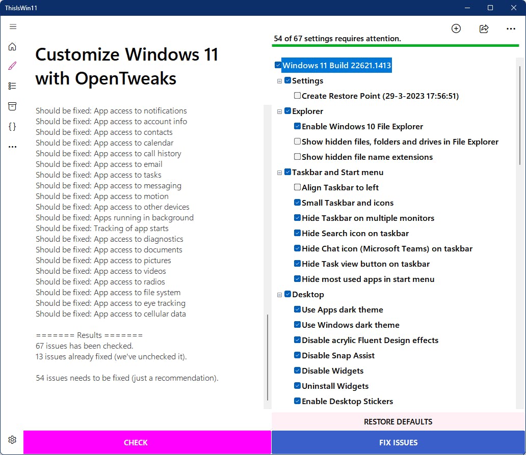Toggle the Settings group checkbox
This screenshot has height=455, width=526.
click(287, 80)
